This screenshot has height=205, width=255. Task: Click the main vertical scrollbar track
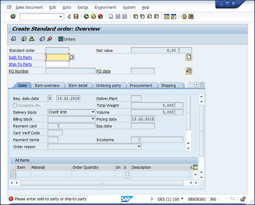coord(202,131)
